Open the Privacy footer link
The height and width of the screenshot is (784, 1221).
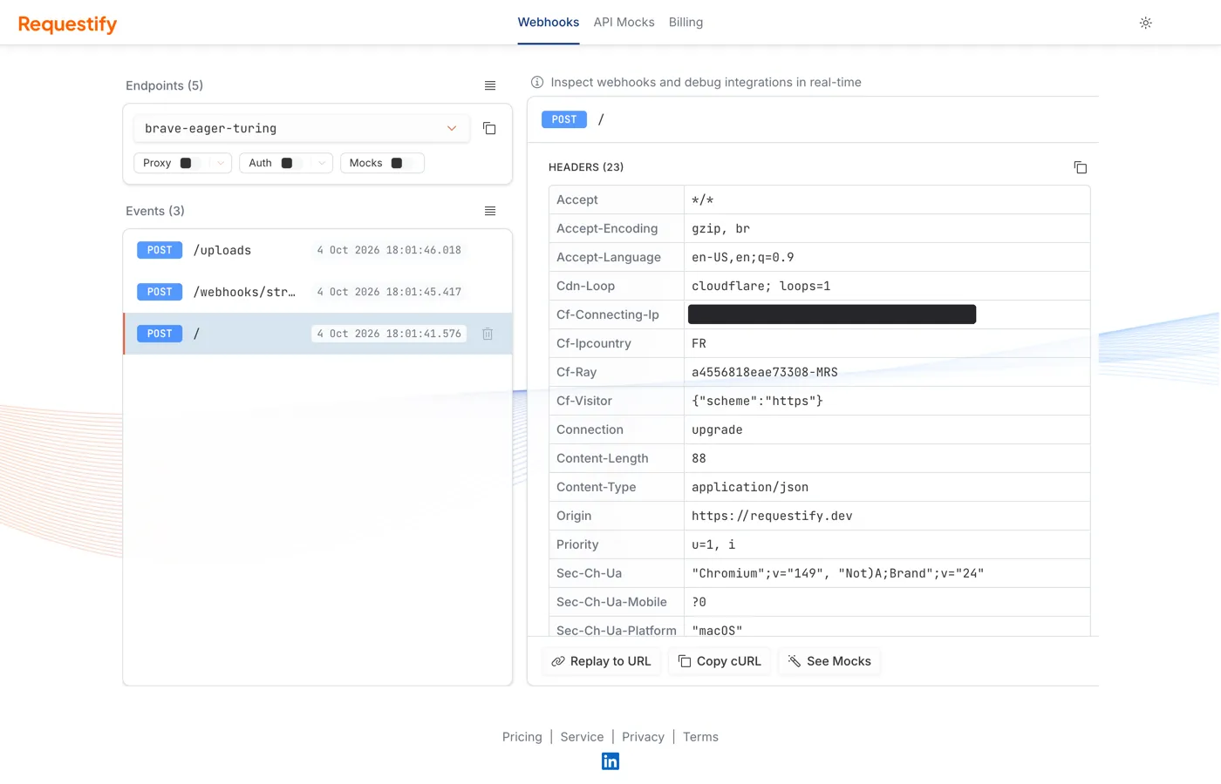pos(643,737)
